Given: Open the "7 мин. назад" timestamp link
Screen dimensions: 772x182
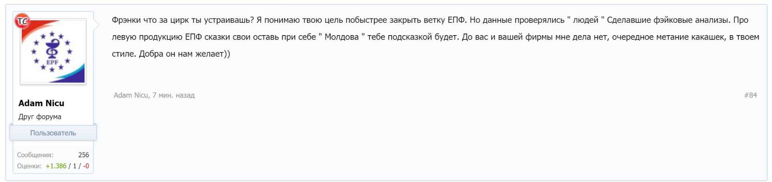Looking at the screenshot, I should 174,95.
